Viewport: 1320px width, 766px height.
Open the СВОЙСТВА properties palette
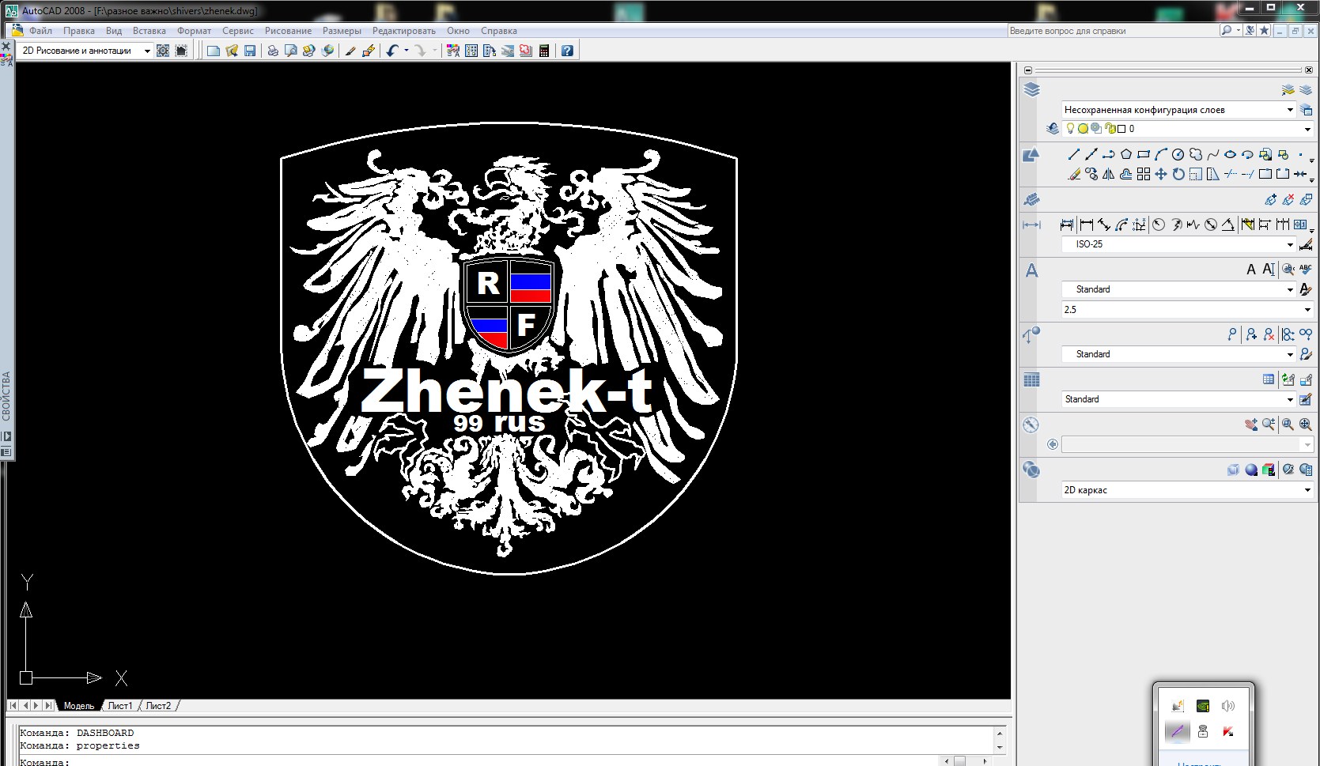coord(6,395)
